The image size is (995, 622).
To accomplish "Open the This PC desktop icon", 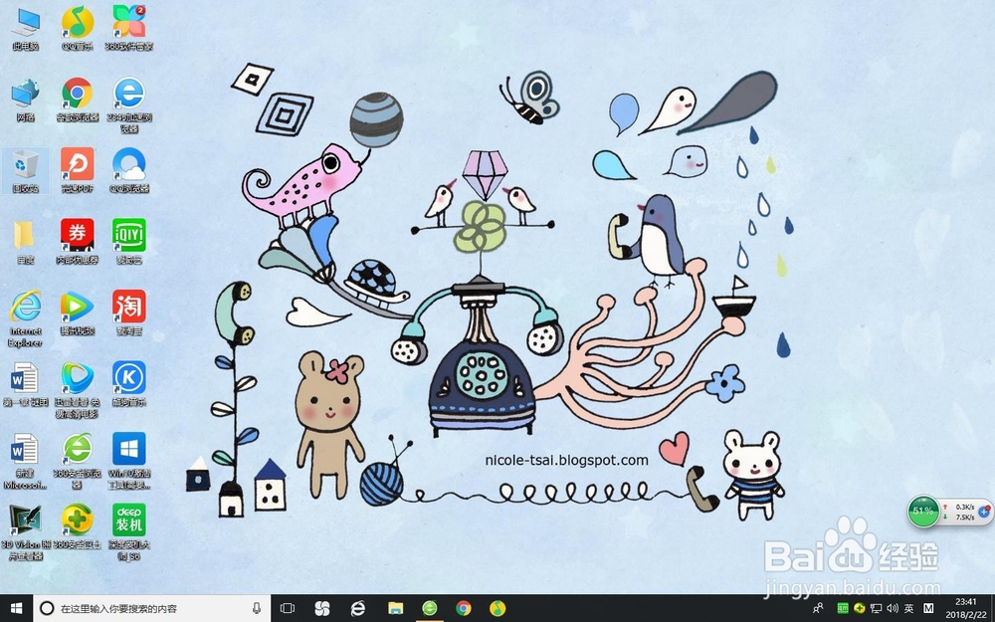I will 26,29.
